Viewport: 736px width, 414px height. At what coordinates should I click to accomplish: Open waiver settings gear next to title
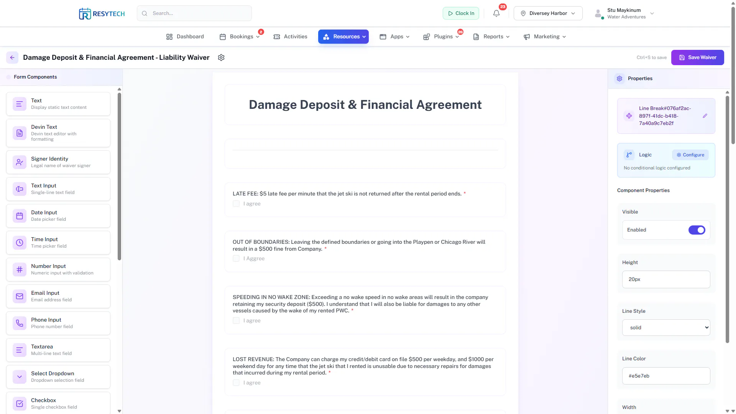221,58
